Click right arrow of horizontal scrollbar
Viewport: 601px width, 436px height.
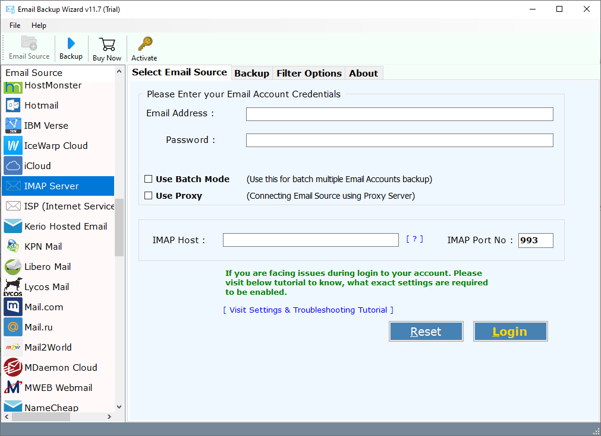click(x=109, y=417)
